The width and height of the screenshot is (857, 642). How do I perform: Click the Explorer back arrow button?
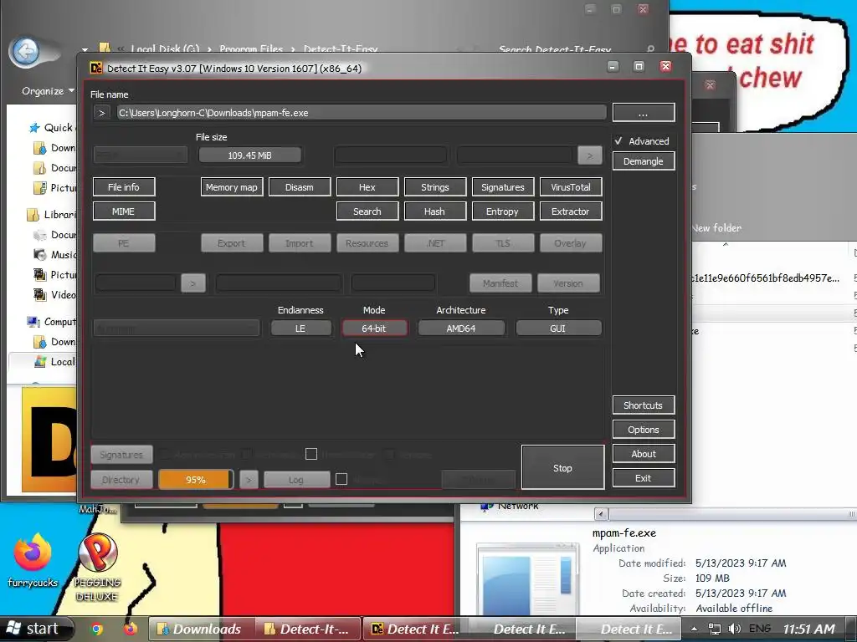25,52
